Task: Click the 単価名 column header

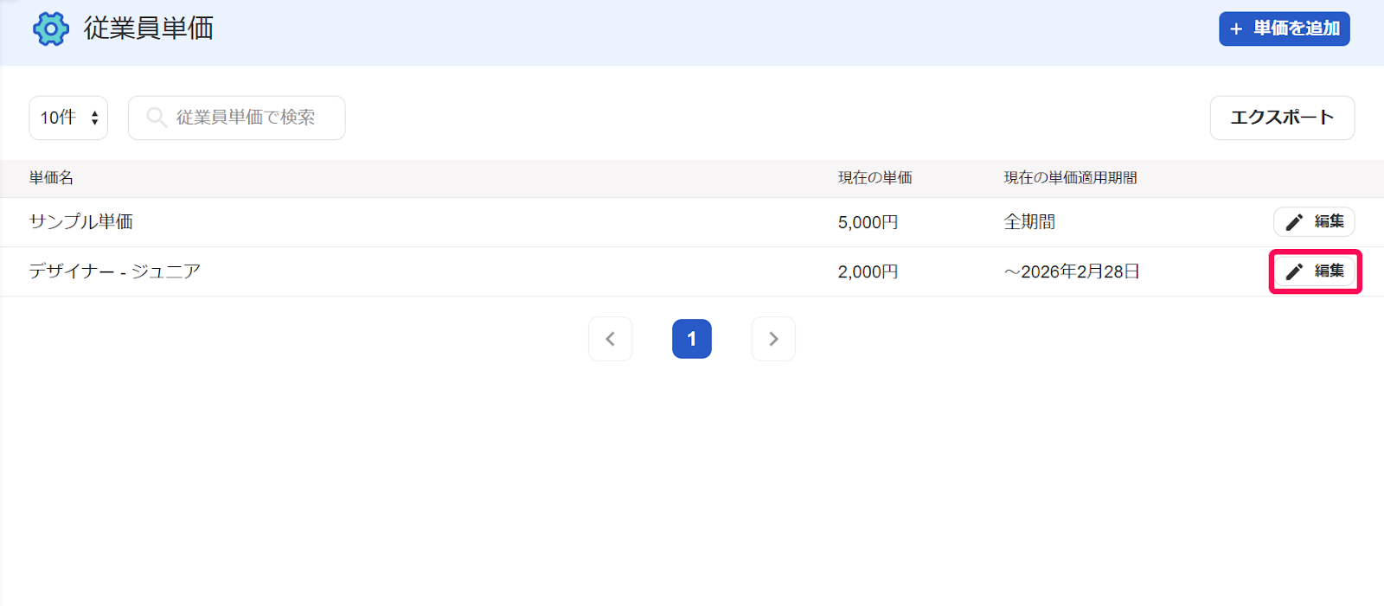Action: 51,178
